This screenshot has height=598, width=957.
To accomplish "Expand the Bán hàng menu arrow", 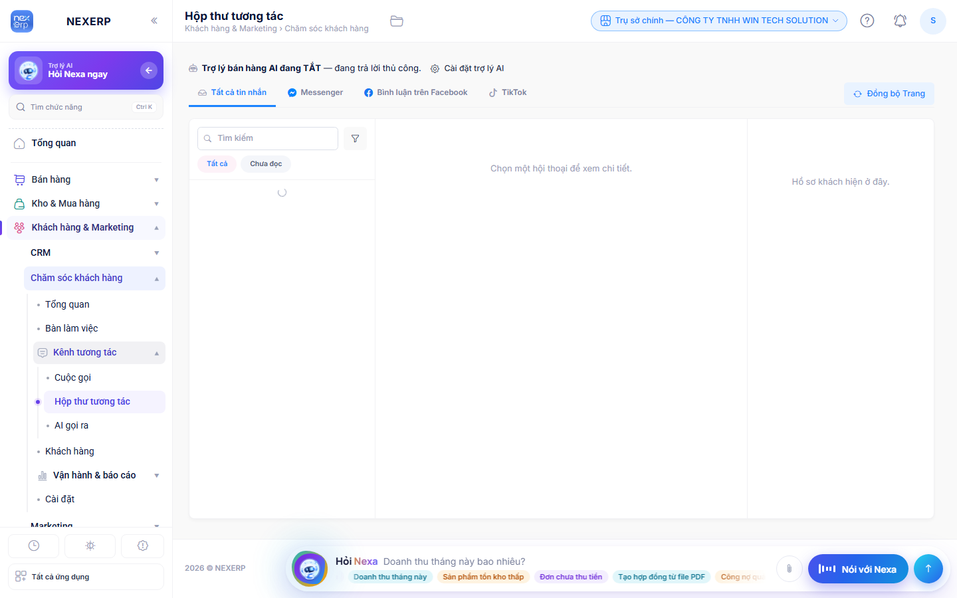I will [157, 180].
